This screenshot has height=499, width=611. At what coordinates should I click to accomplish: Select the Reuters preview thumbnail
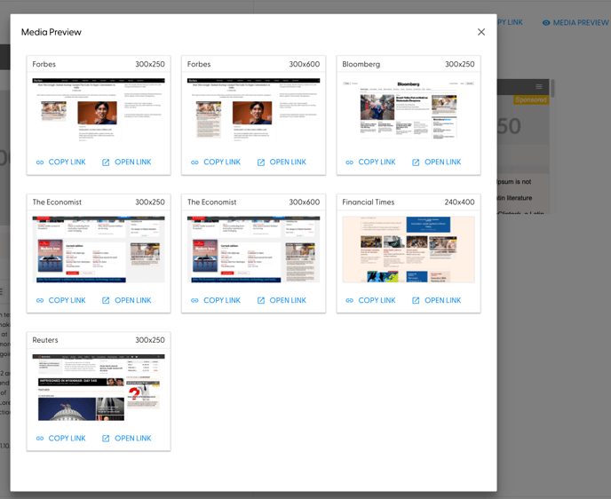click(99, 387)
